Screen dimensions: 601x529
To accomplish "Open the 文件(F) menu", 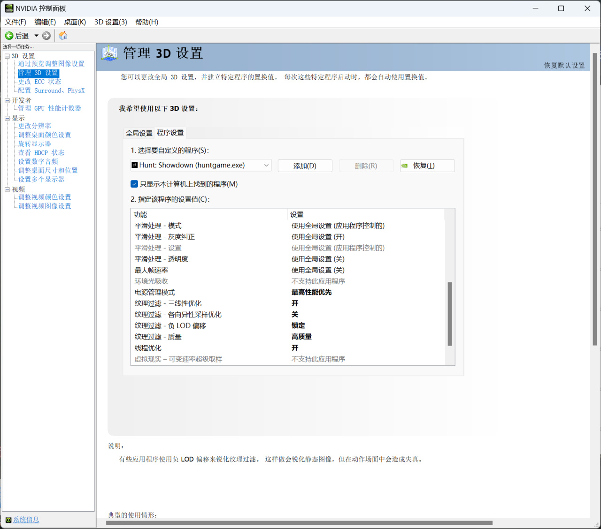I will pyautogui.click(x=15, y=22).
